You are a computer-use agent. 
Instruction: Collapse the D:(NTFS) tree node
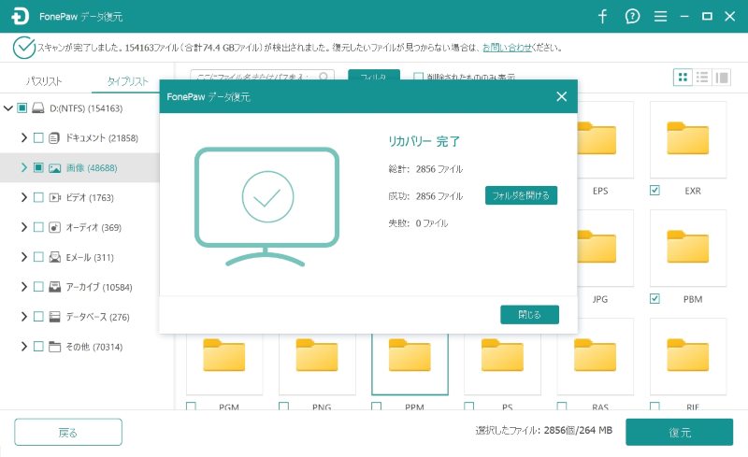tap(8, 108)
